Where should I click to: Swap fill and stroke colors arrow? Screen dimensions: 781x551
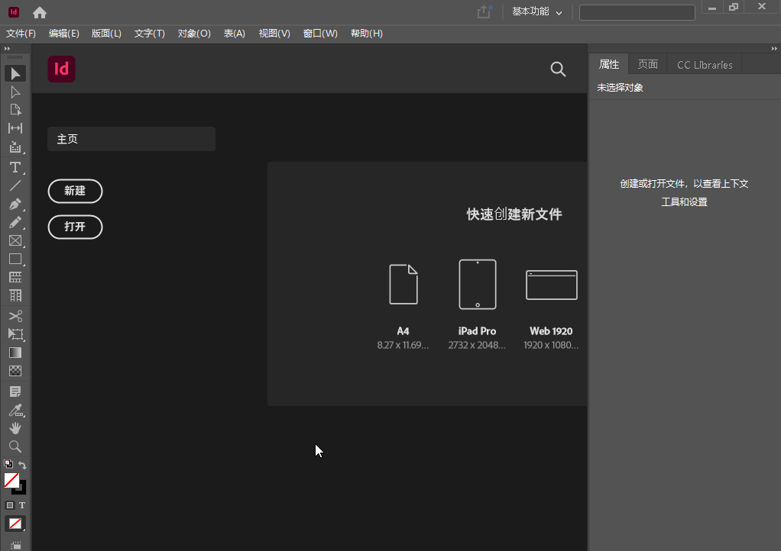(x=22, y=465)
